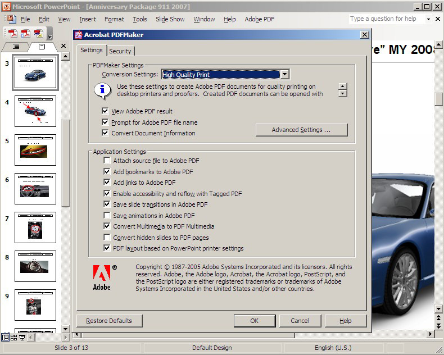
Task: Close the slide thumbnail pane
Action: [x=64, y=46]
